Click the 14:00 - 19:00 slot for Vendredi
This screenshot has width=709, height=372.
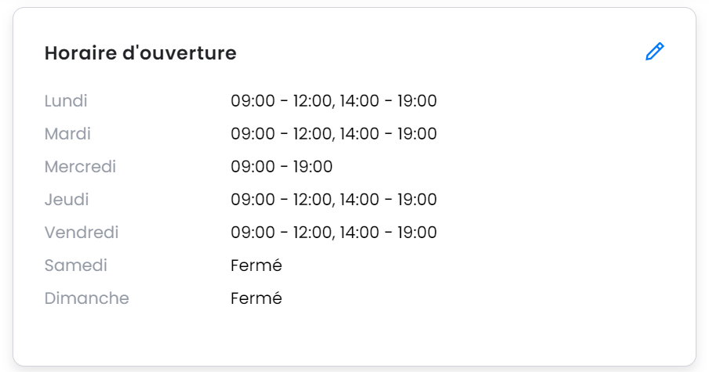388,233
